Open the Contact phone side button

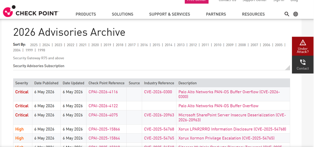click(x=303, y=64)
